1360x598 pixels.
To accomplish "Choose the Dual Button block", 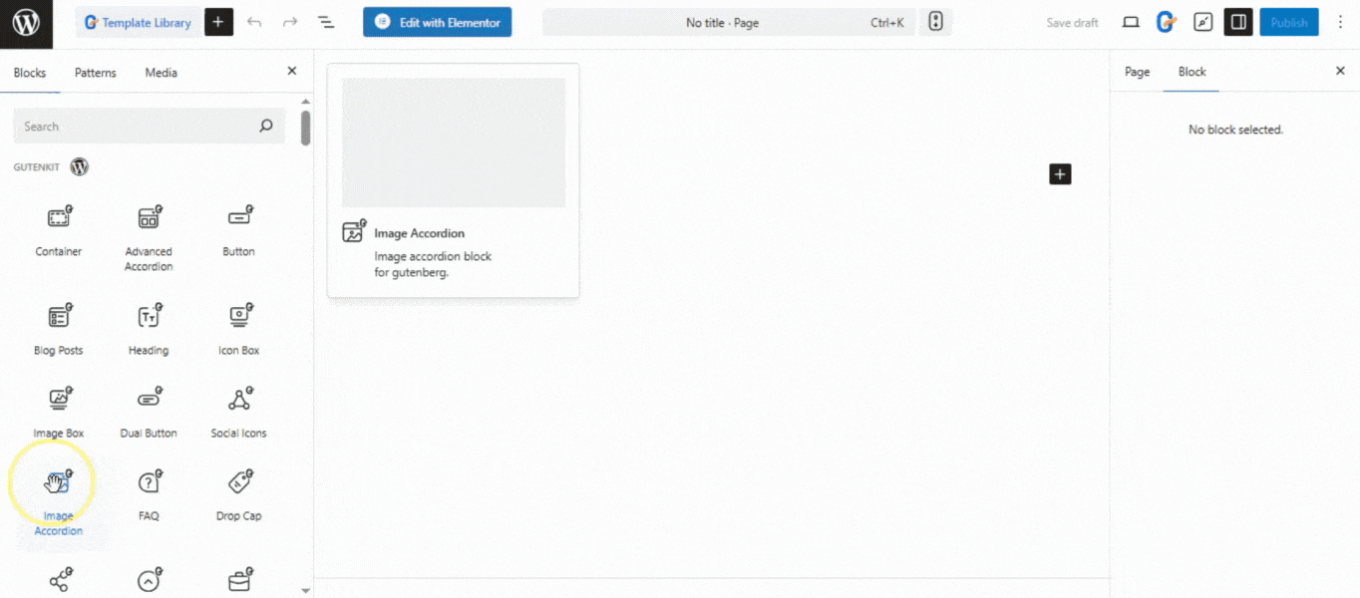I will [148, 411].
